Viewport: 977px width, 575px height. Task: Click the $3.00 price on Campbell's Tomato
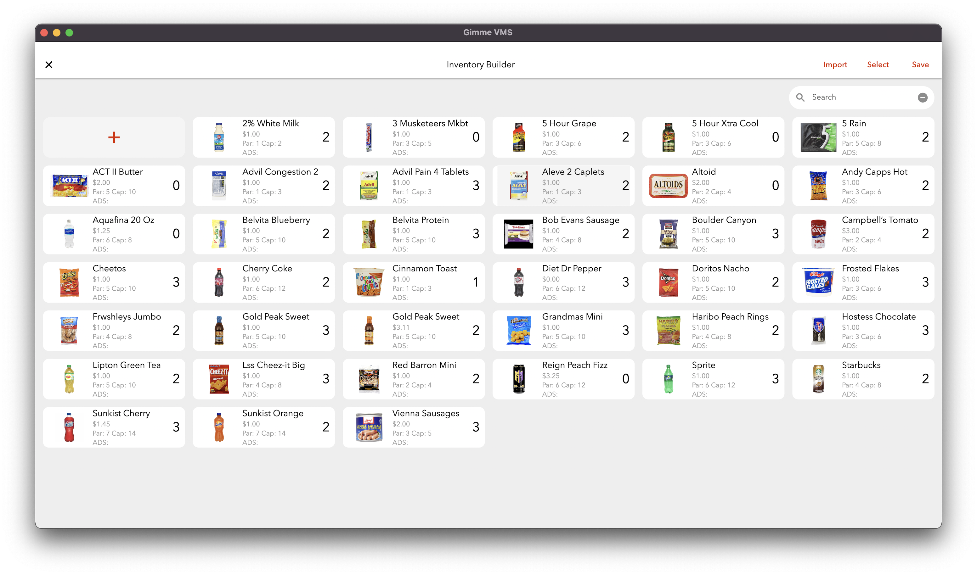pos(850,231)
